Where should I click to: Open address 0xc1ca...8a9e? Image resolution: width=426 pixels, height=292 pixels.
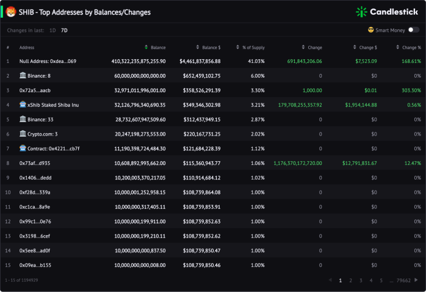click(x=35, y=207)
